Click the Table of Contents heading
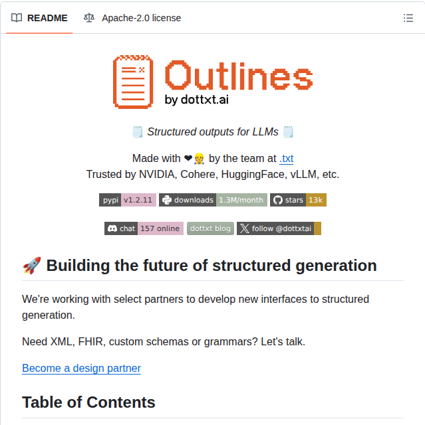 [x=88, y=402]
